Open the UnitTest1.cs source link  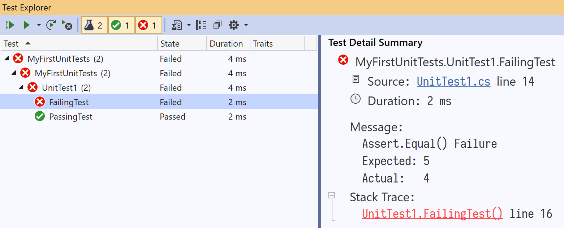coord(453,82)
